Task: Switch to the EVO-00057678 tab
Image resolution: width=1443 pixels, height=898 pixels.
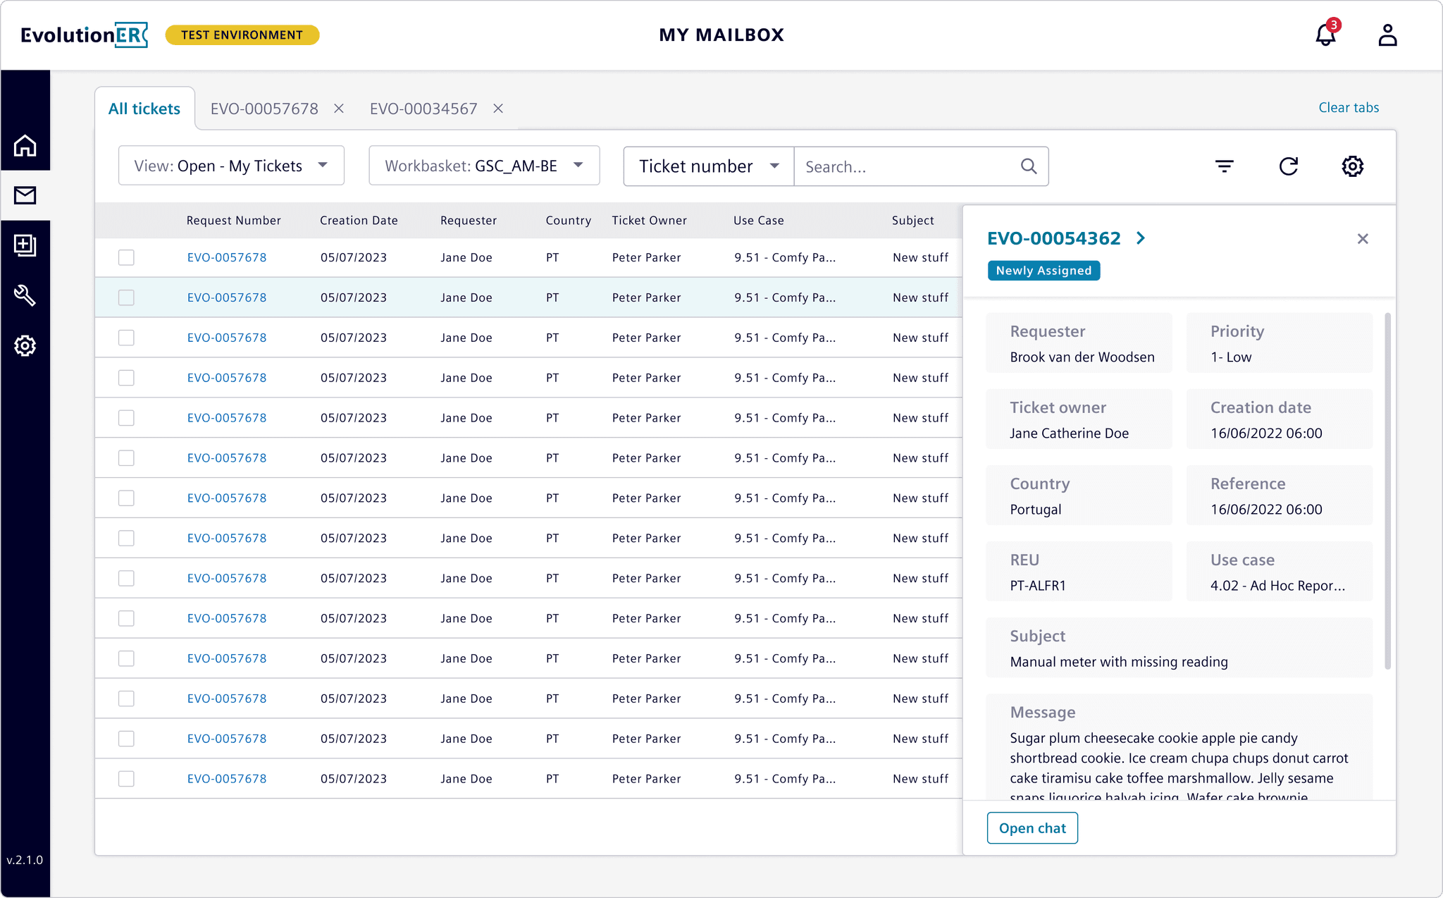Action: pyautogui.click(x=264, y=109)
